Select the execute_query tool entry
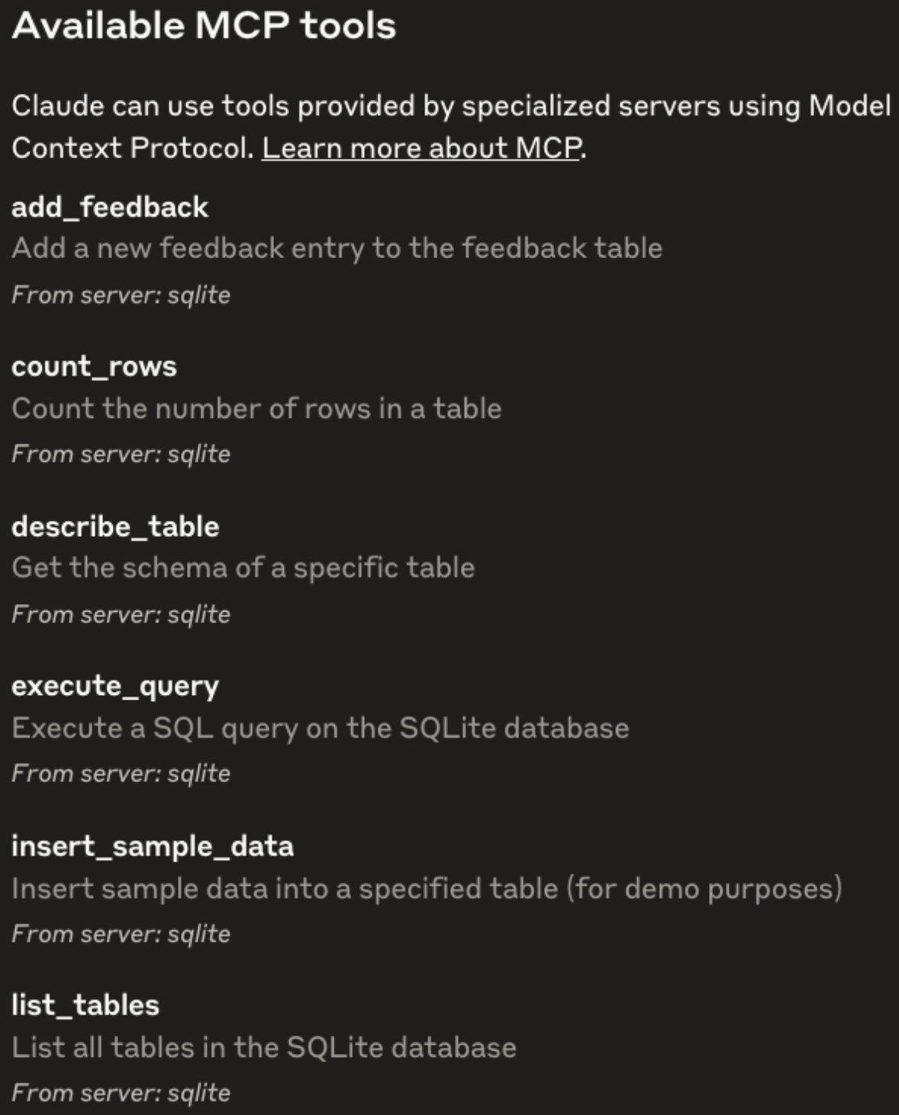The image size is (899, 1115). [x=114, y=686]
